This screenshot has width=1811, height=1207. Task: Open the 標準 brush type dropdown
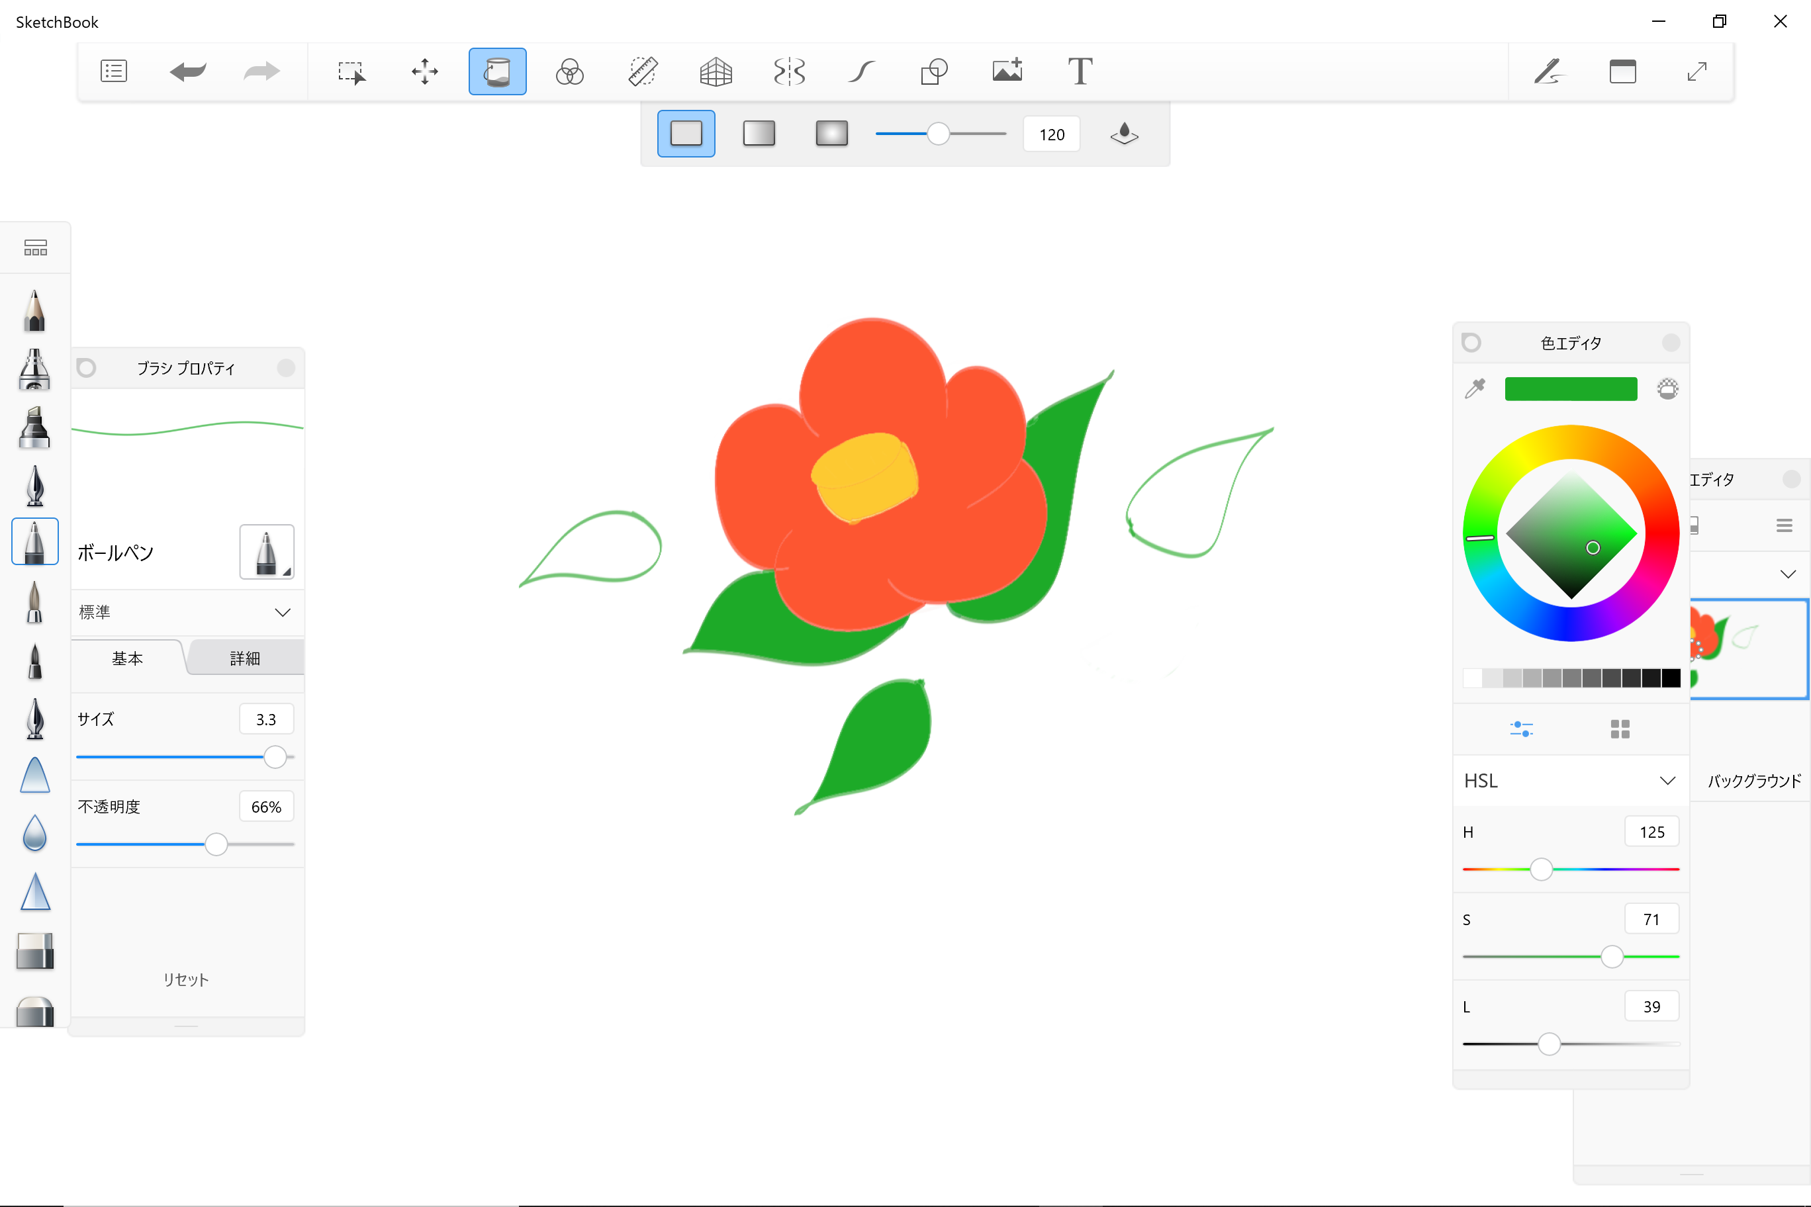click(185, 612)
